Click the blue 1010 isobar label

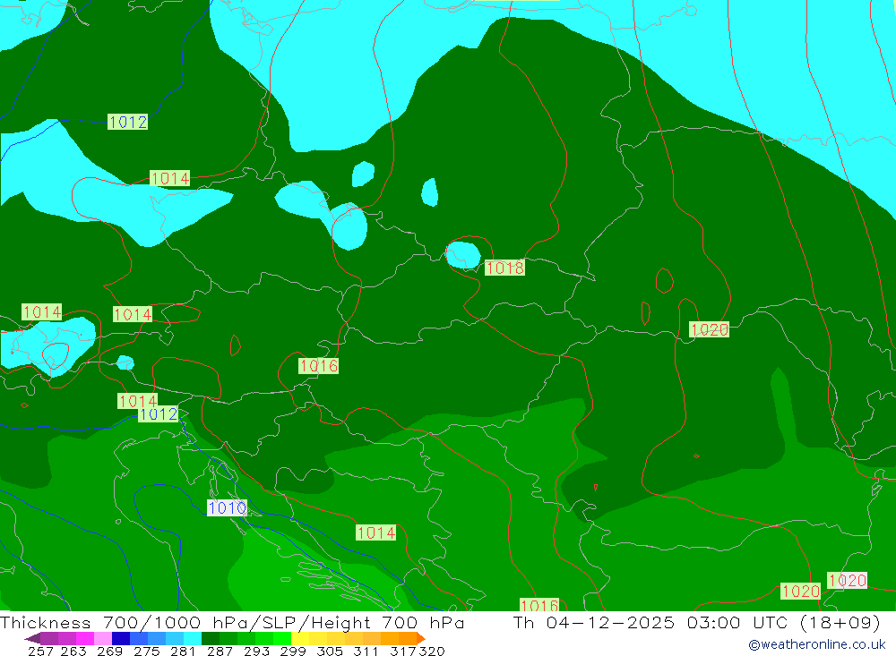(x=227, y=507)
